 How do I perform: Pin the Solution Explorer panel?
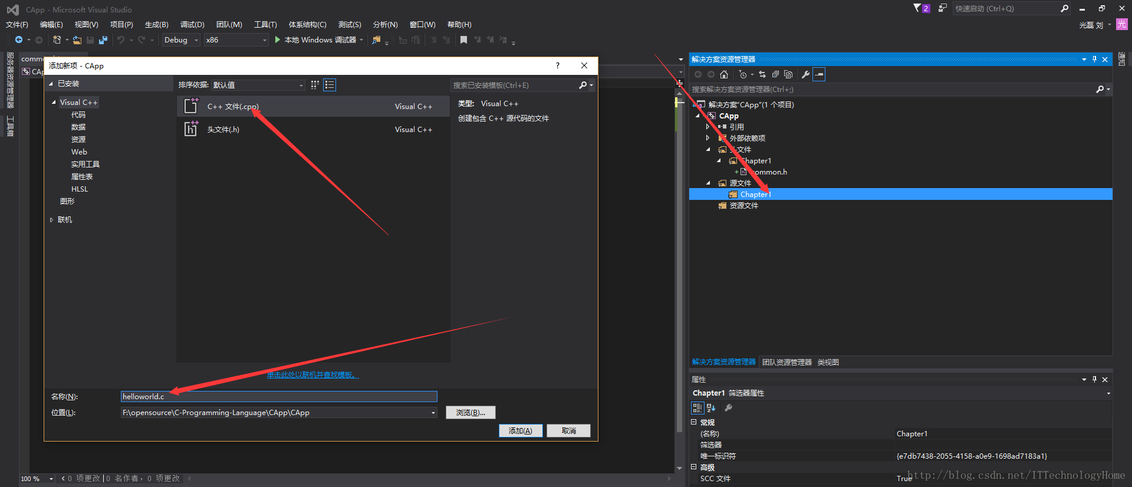coord(1094,59)
